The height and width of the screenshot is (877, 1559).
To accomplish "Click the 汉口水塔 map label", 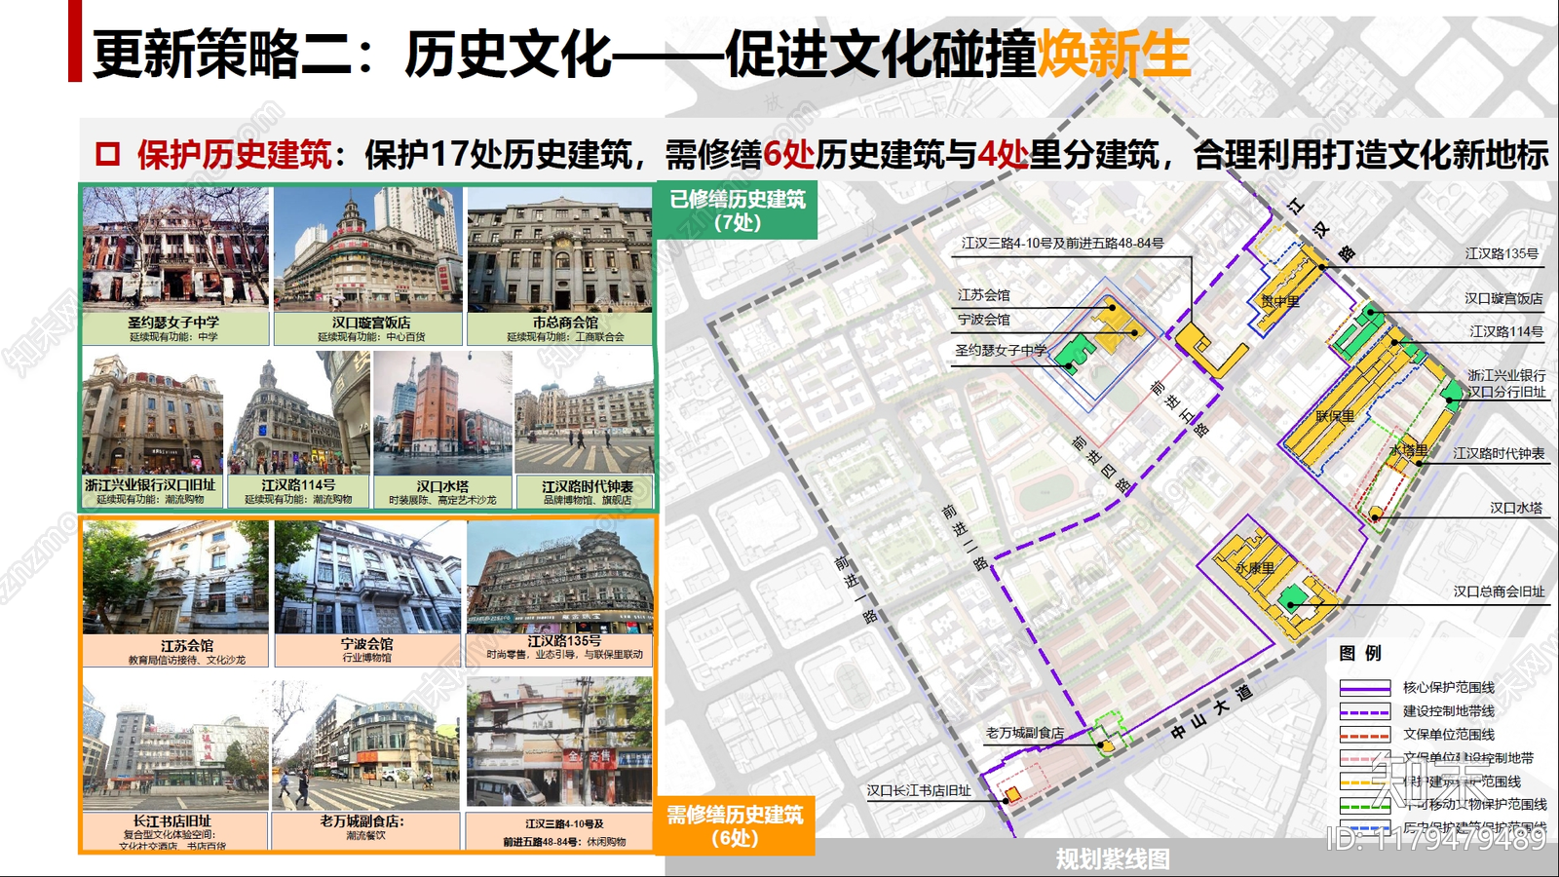I will coord(1516,509).
